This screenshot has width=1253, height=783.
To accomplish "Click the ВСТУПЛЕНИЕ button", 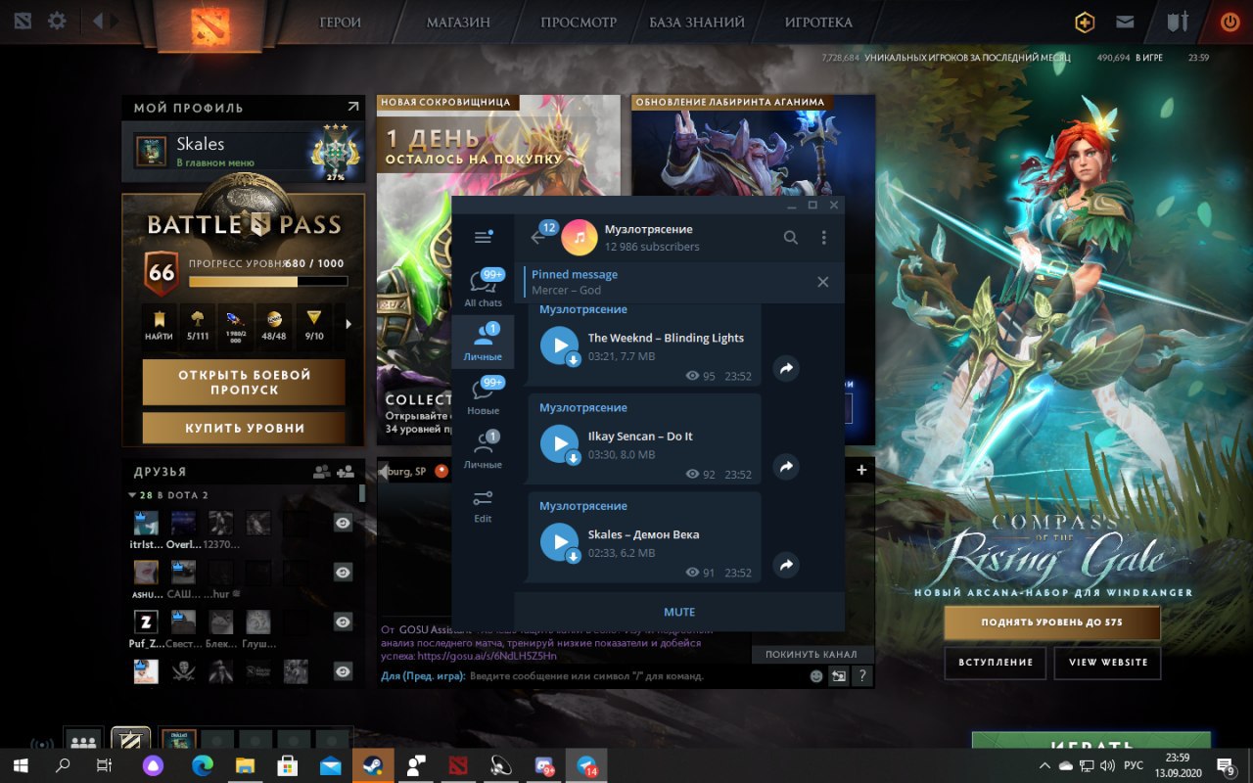I will [996, 663].
